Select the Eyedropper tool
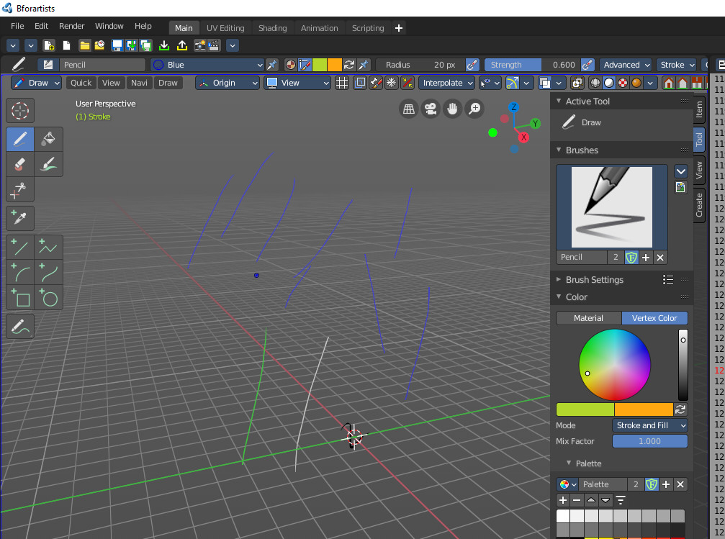The height and width of the screenshot is (539, 725). 20,218
